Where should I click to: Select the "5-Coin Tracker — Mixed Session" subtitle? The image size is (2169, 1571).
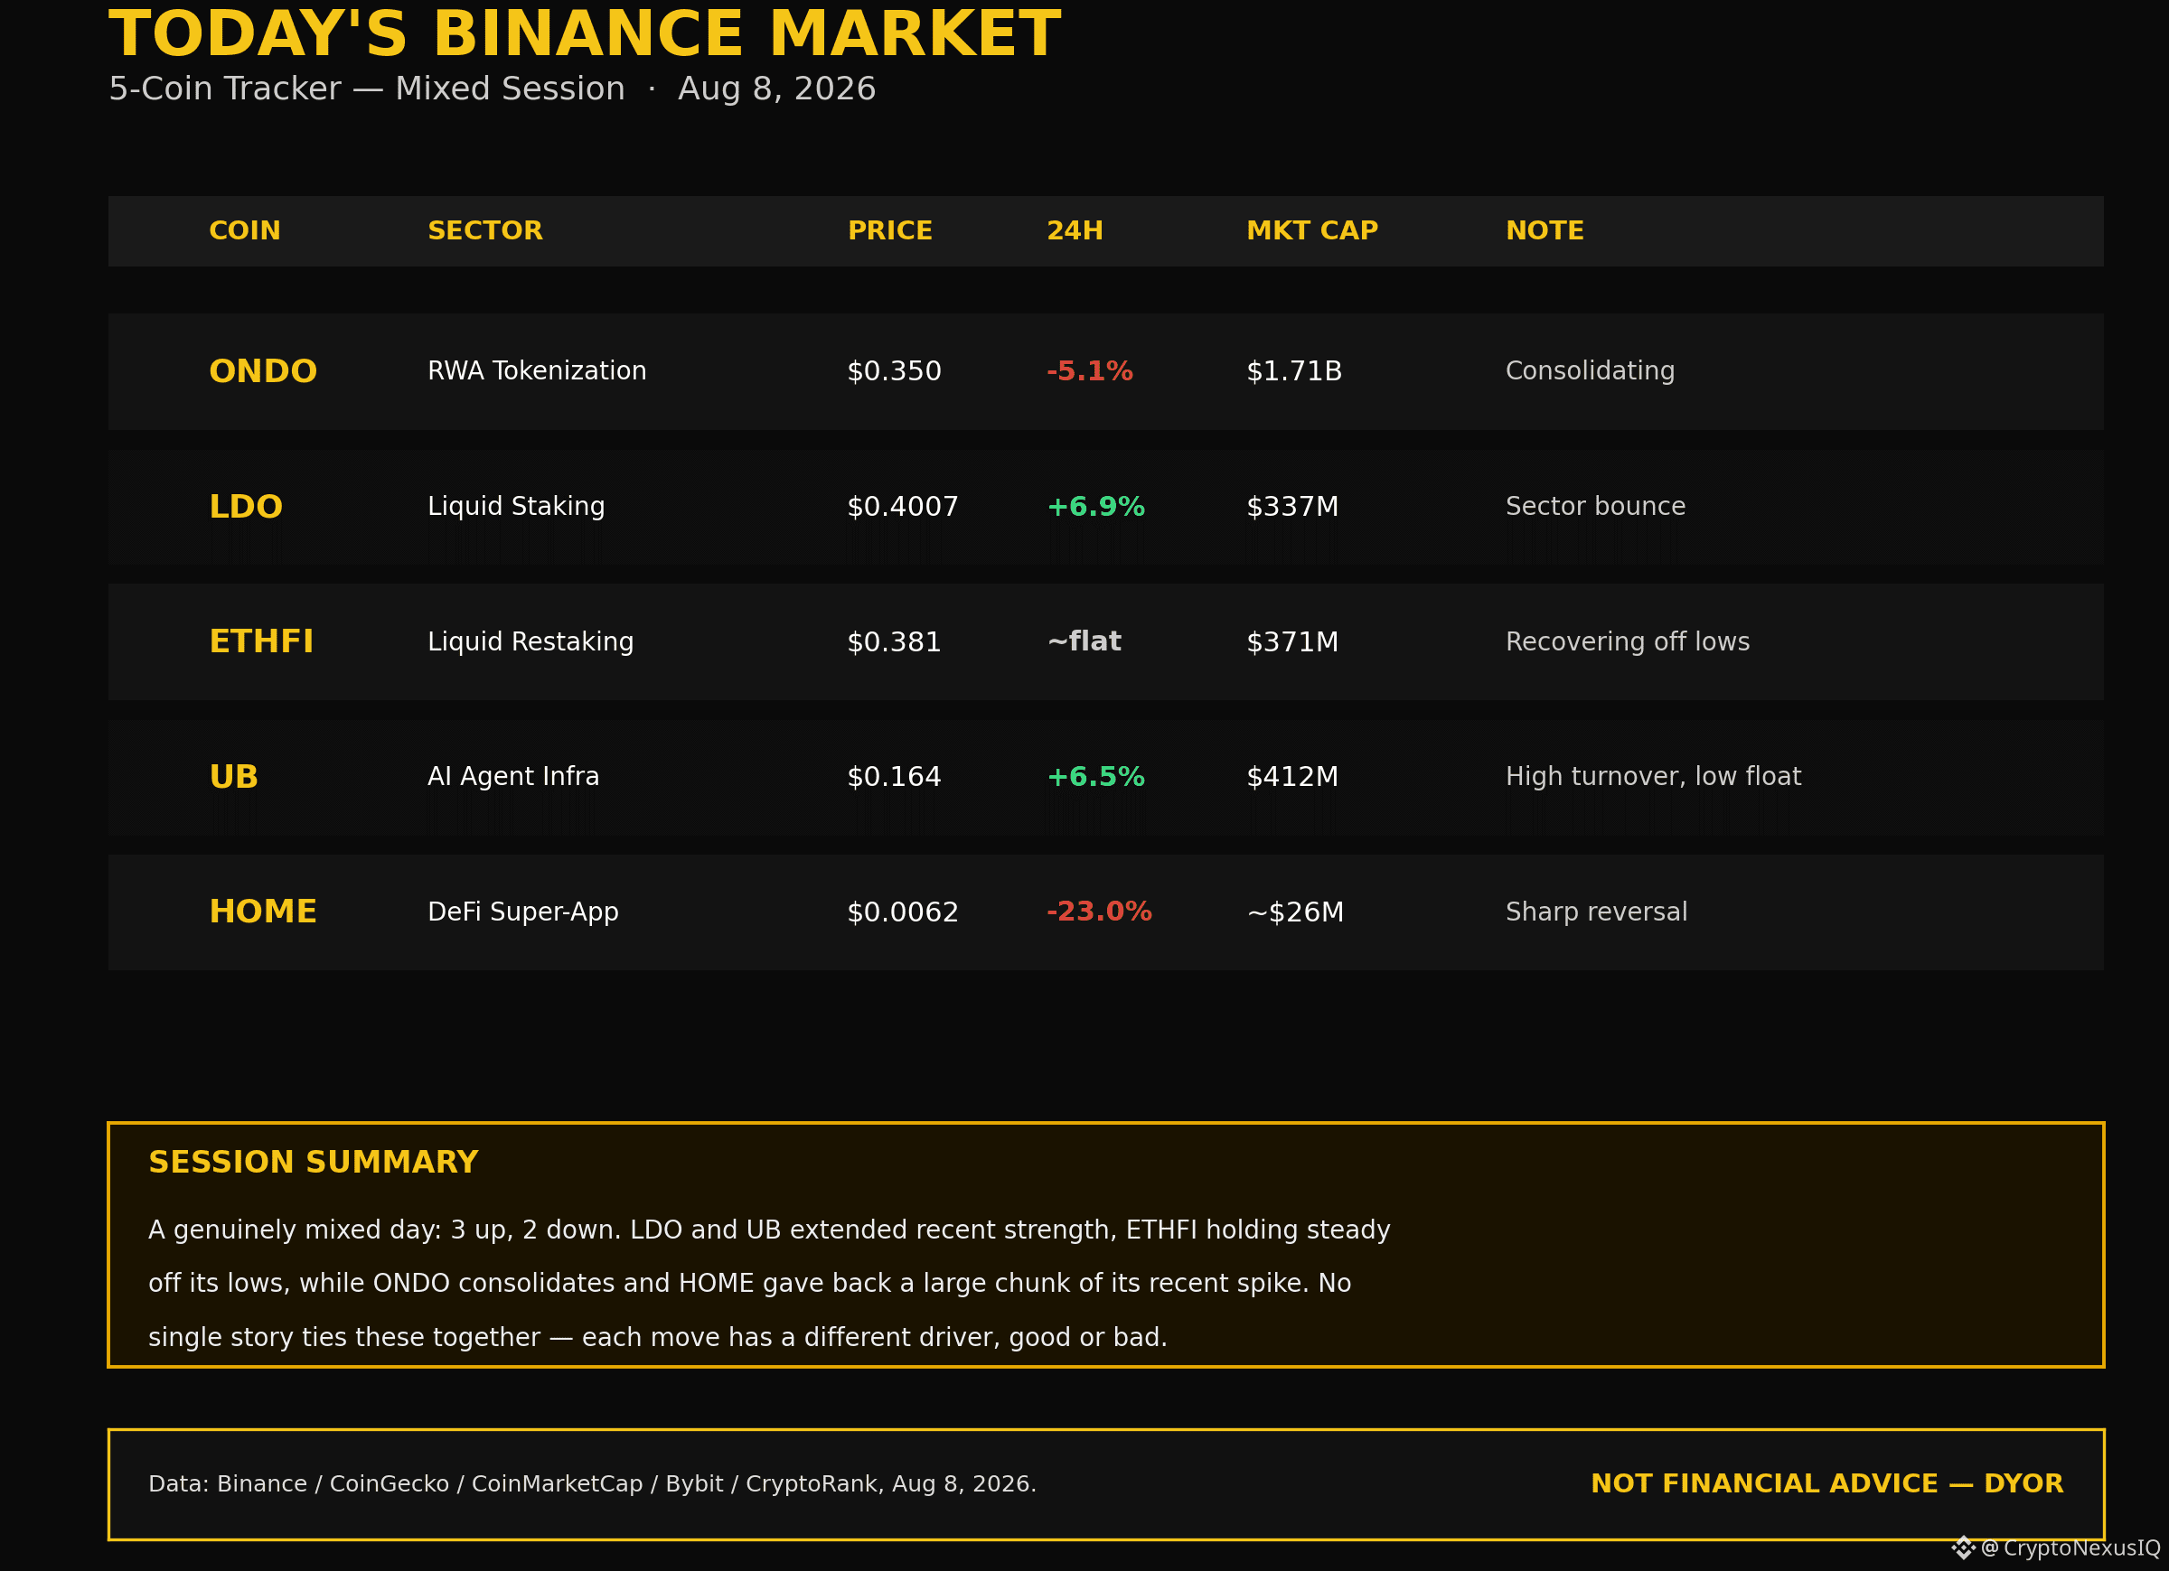click(x=366, y=89)
